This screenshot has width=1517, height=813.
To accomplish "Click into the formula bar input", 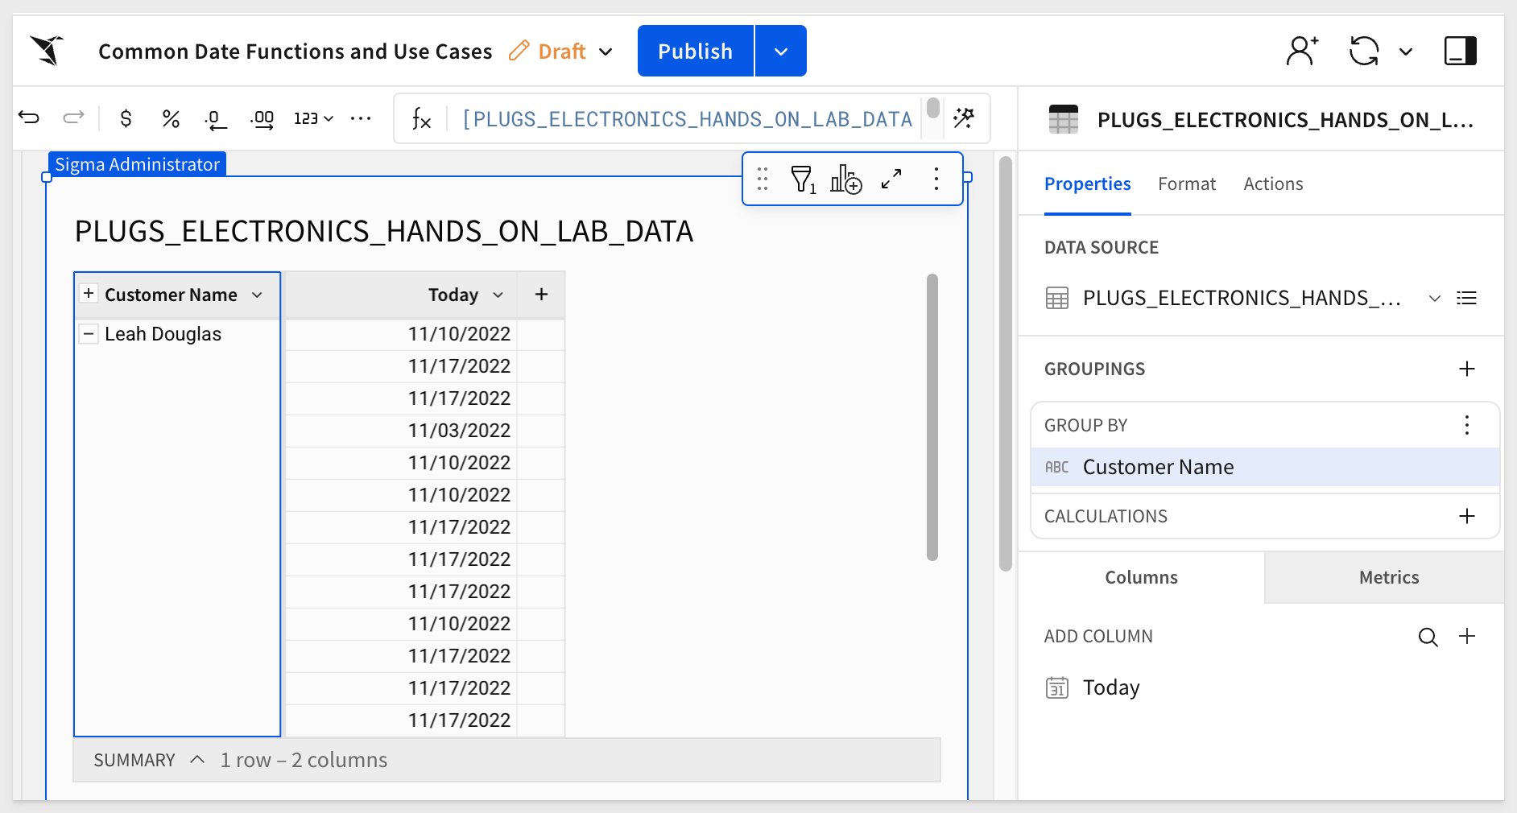I will (x=687, y=119).
